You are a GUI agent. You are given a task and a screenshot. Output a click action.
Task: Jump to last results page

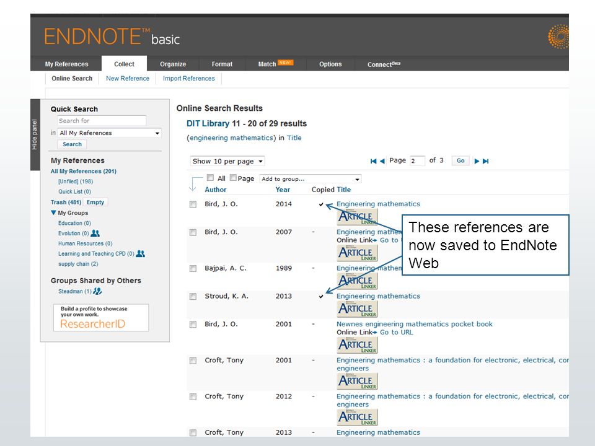[485, 161]
